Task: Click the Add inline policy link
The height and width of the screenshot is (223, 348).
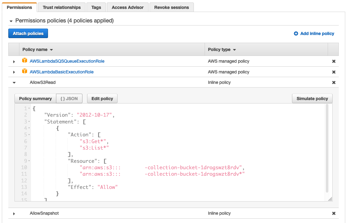Action: click(x=317, y=33)
